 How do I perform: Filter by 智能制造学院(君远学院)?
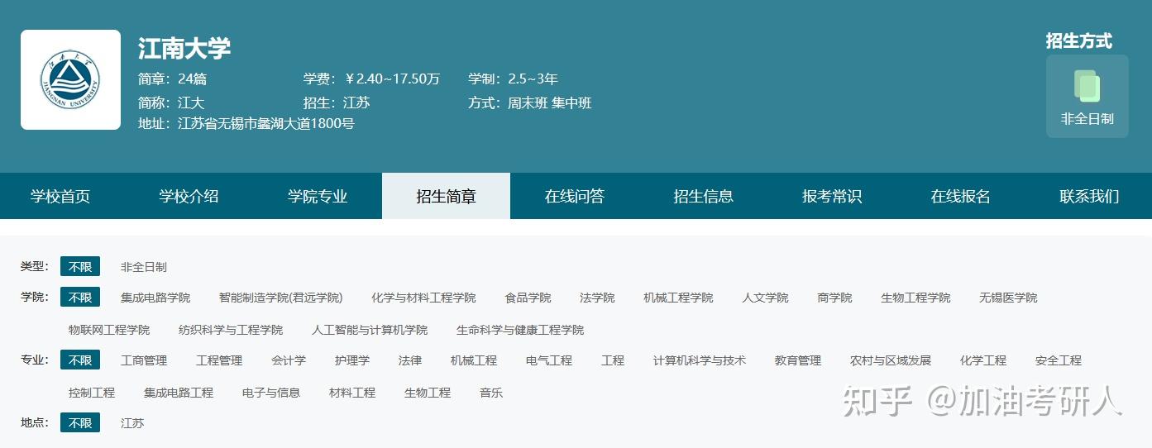coord(280,298)
